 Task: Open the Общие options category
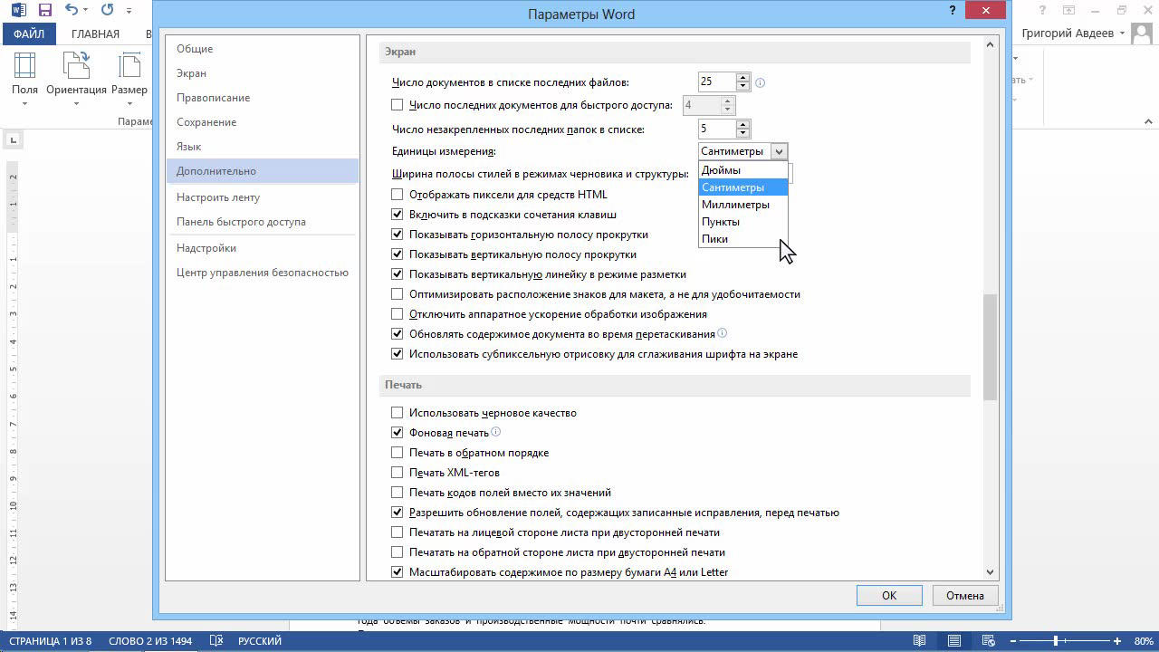pyautogui.click(x=263, y=49)
